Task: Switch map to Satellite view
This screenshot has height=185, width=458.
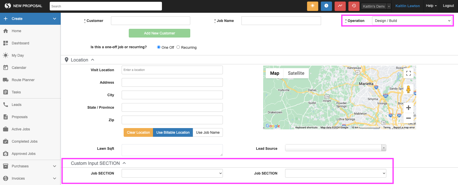Action: pos(296,73)
